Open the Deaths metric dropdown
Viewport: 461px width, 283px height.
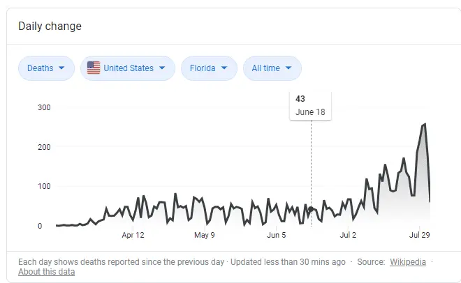[x=45, y=68]
